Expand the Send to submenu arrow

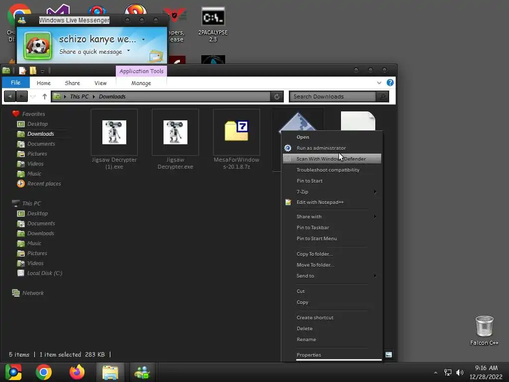click(375, 276)
